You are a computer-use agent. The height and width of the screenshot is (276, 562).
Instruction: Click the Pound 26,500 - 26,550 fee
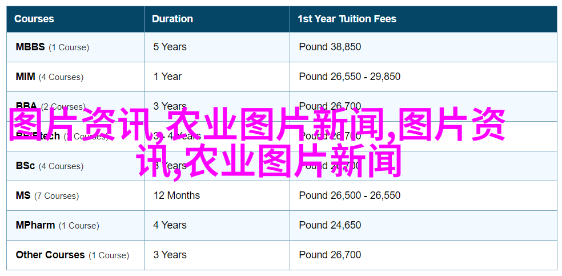350,195
